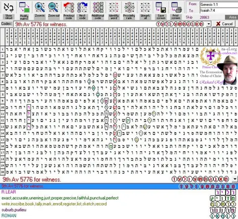Click the From field showing Genesis 1:1
238x219 pixels.
(x=219, y=4)
